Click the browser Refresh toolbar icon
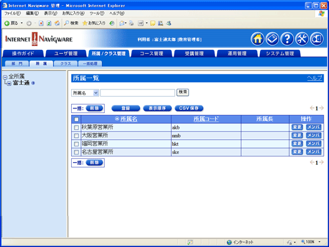This screenshot has height=247, width=329. [x=49, y=23]
